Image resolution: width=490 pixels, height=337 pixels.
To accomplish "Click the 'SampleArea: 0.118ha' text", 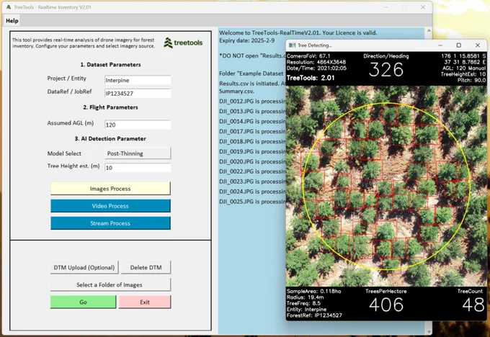I will click(313, 291).
